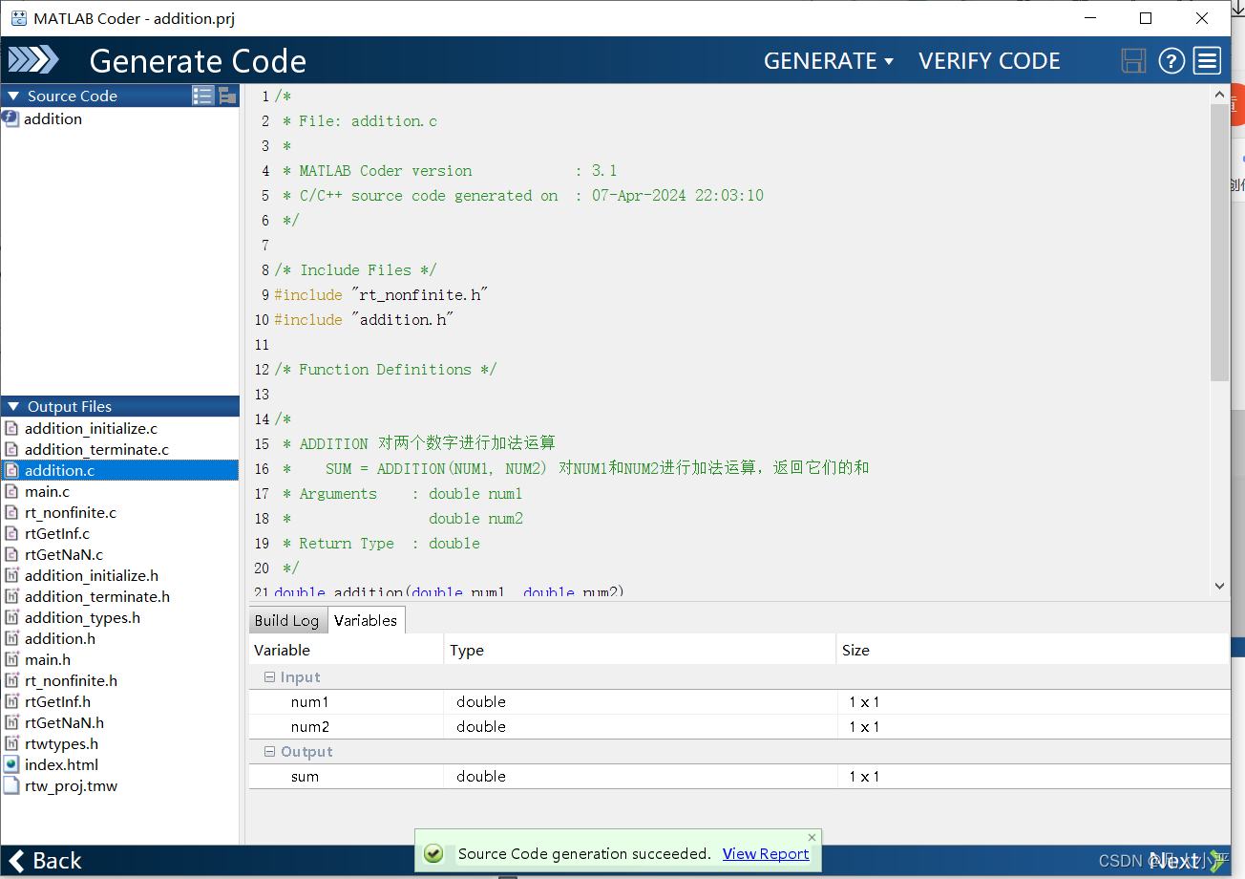This screenshot has height=879, width=1245.
Task: Open rtwtypes.h header file
Action: point(61,743)
